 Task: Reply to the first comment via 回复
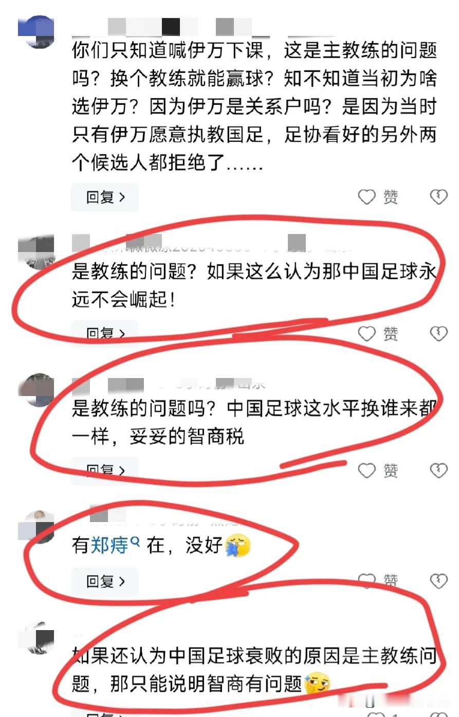click(105, 197)
